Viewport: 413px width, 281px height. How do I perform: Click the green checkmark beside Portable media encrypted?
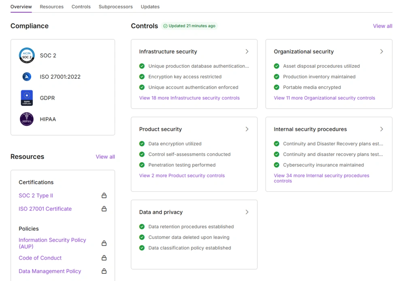(x=277, y=87)
